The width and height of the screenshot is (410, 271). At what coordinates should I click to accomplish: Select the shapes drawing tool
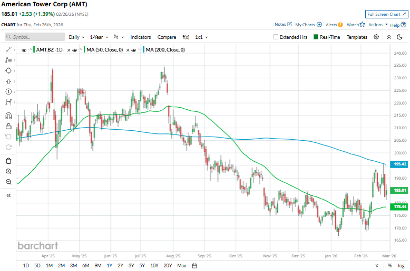tap(8, 70)
